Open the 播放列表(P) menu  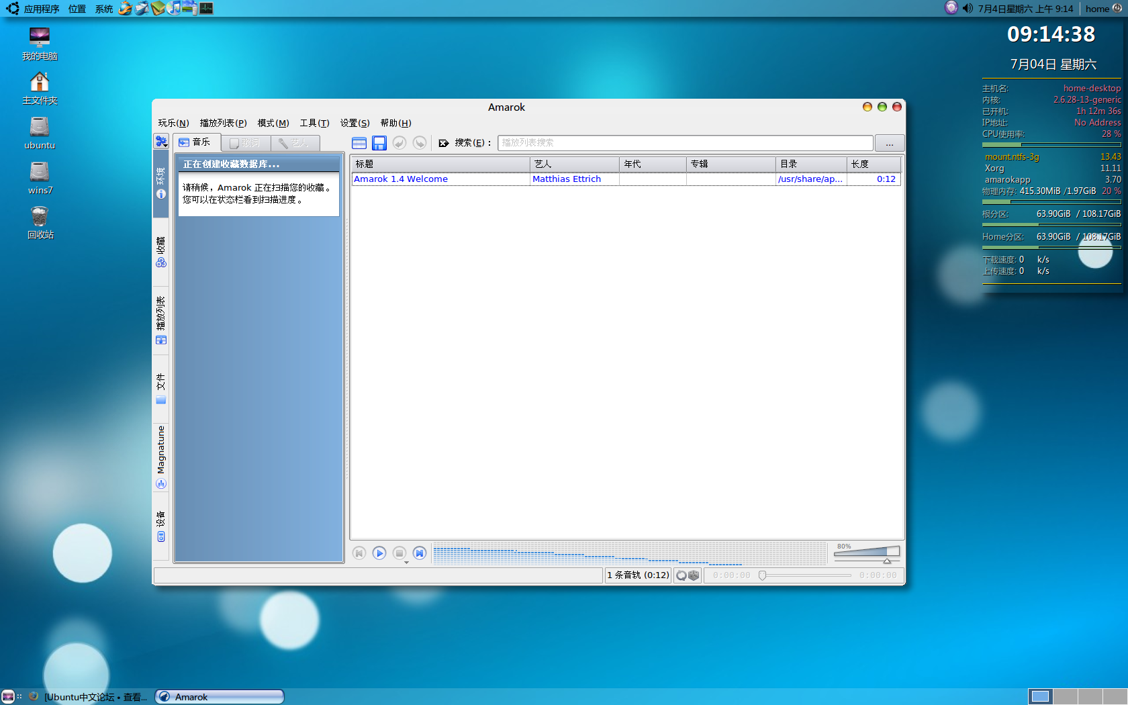pyautogui.click(x=223, y=123)
